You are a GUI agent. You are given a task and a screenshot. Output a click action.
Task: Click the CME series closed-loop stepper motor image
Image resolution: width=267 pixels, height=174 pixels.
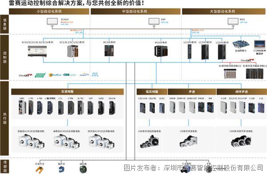pyautogui.click(x=241, y=141)
